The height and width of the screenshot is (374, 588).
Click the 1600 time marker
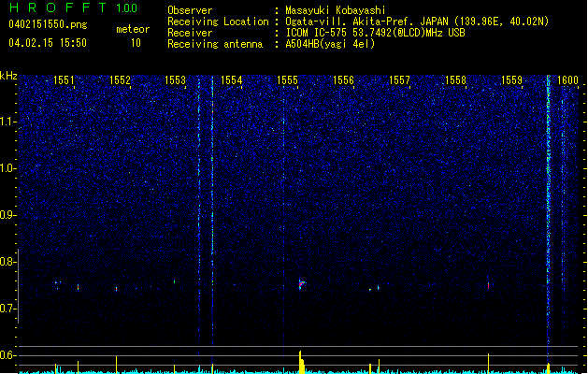[567, 80]
